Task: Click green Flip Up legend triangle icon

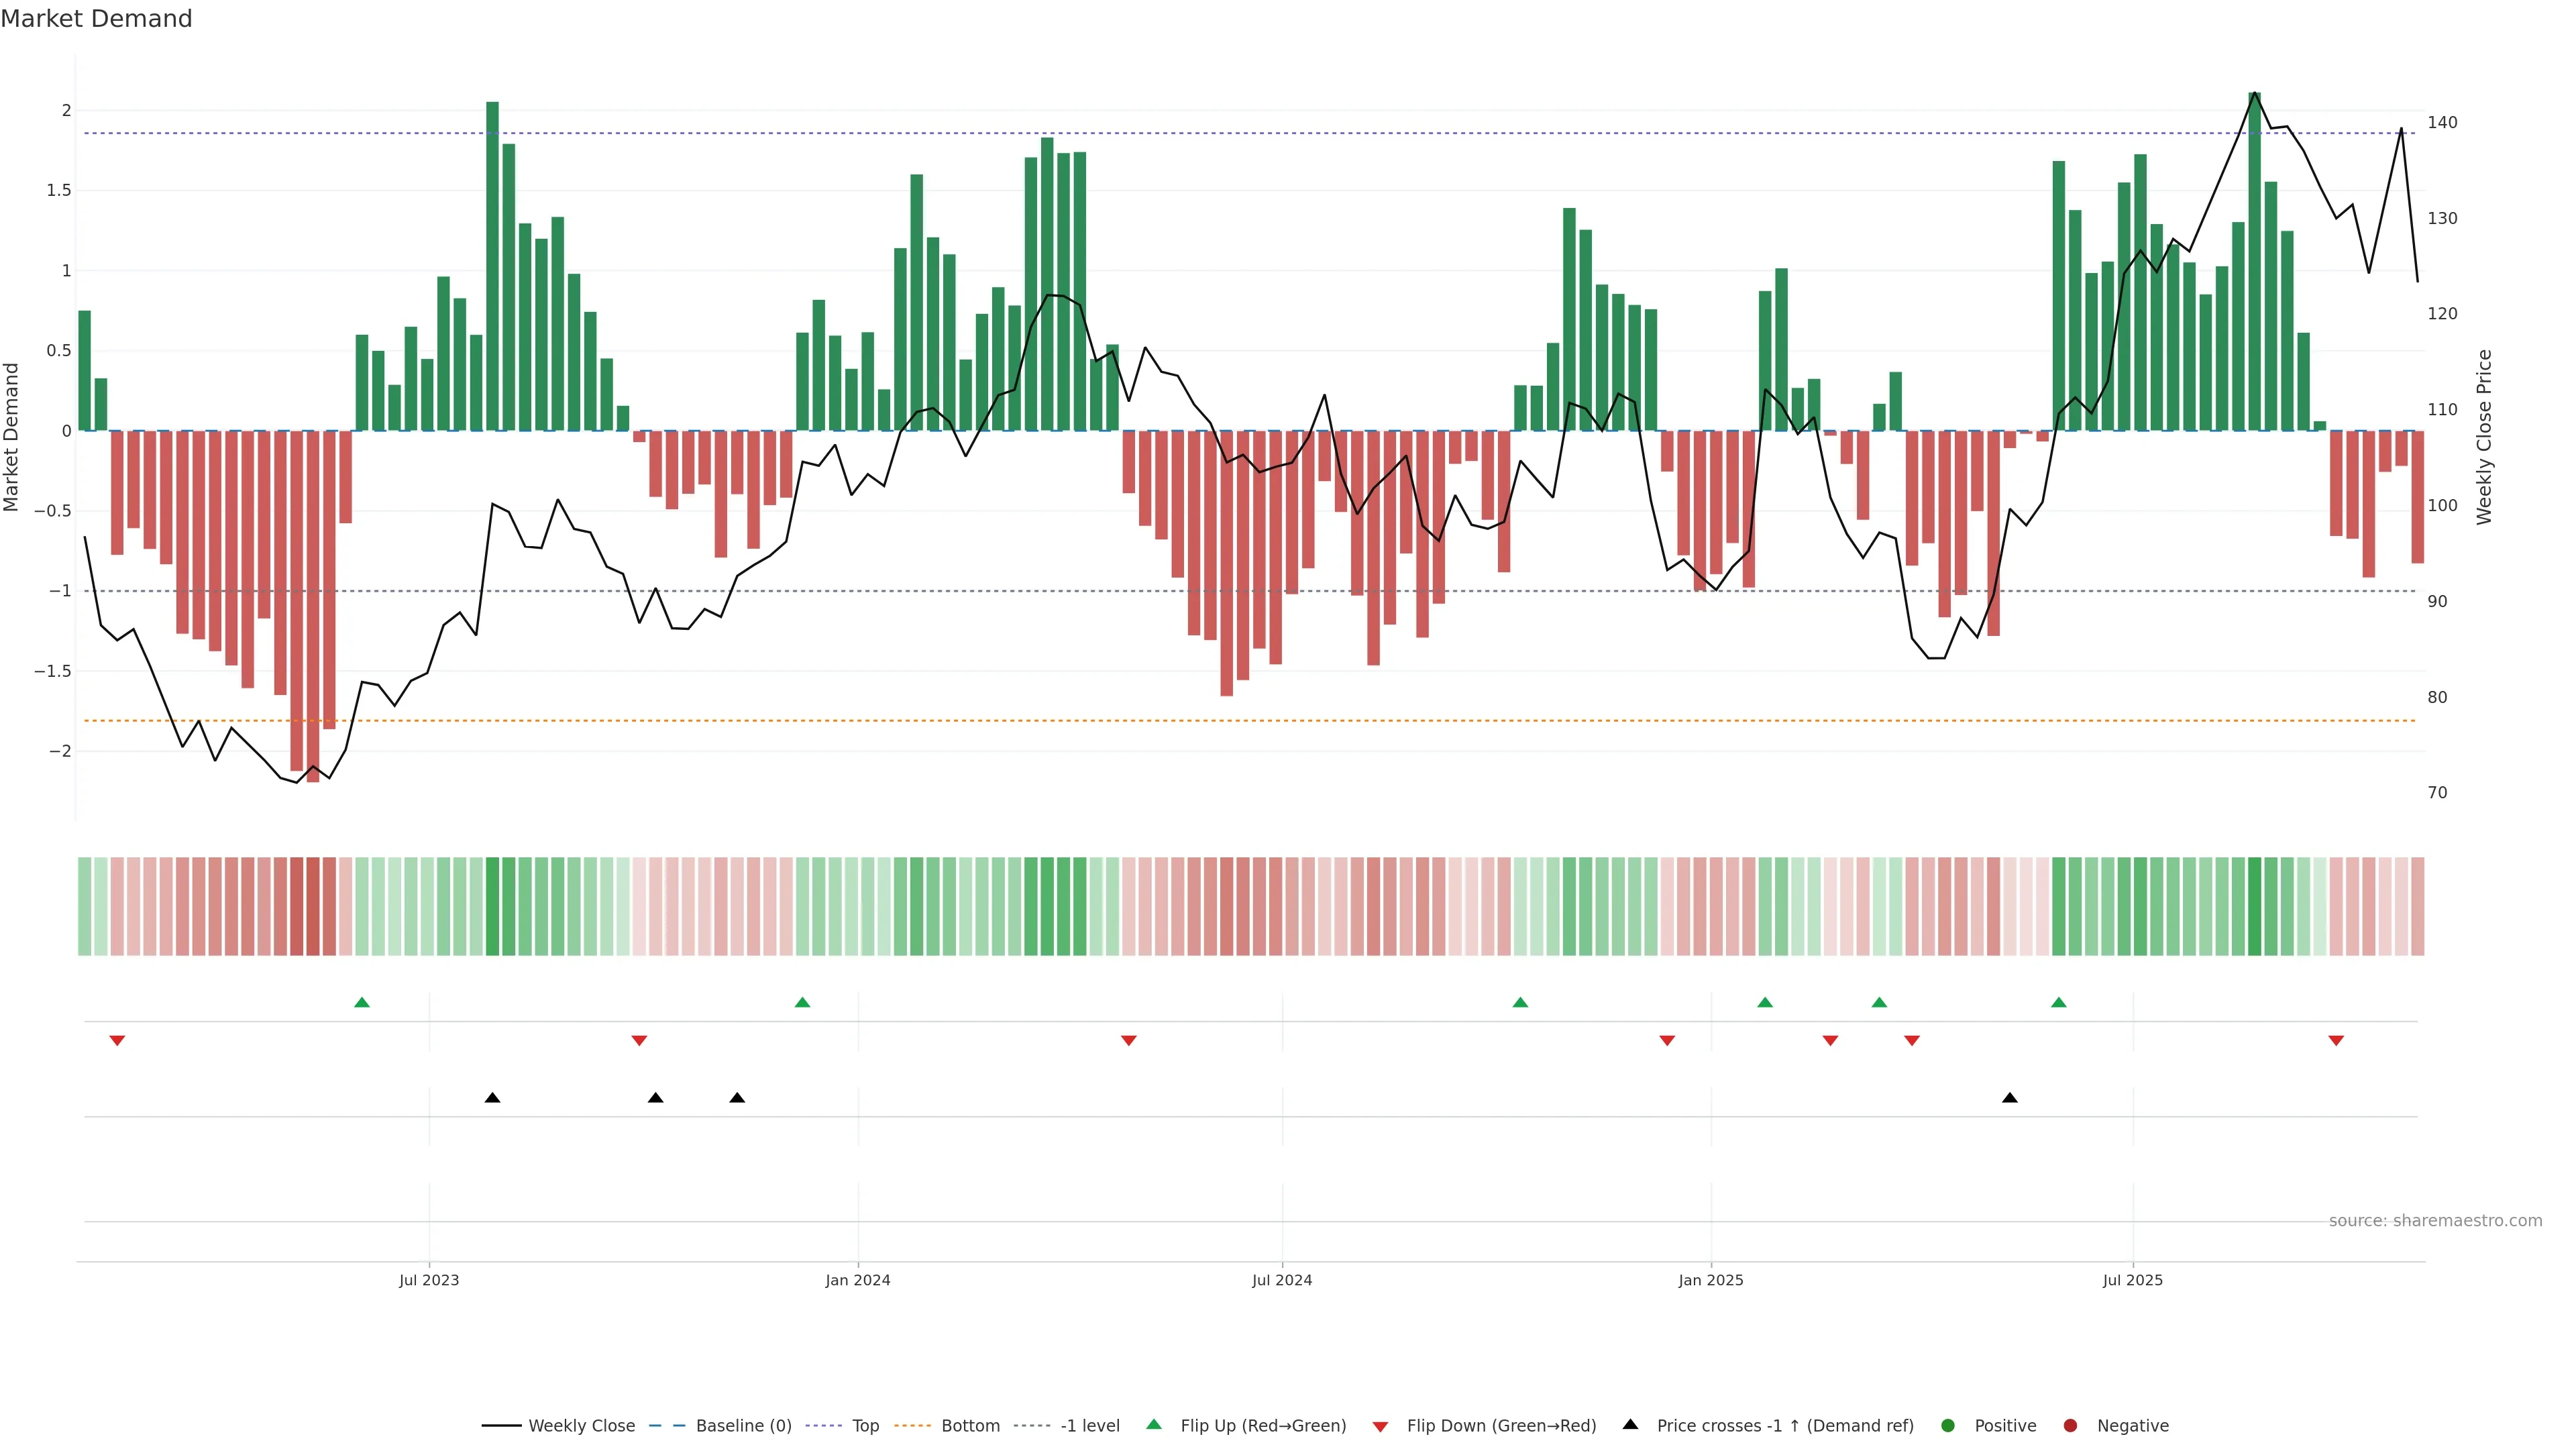Action: (1154, 1424)
